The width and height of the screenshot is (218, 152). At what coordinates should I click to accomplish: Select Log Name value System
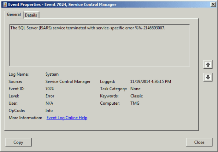(x=52, y=74)
